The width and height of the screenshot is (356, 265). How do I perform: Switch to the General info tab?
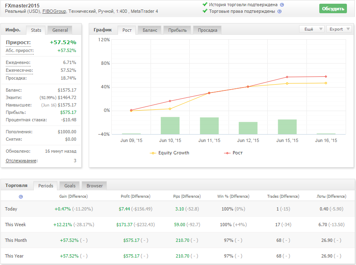60,30
